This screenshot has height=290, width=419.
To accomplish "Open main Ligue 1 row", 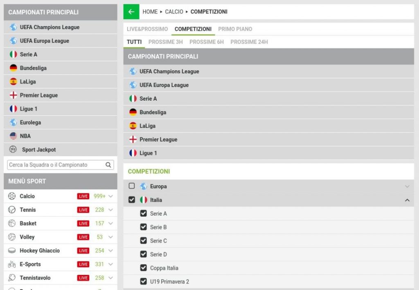I will point(268,153).
